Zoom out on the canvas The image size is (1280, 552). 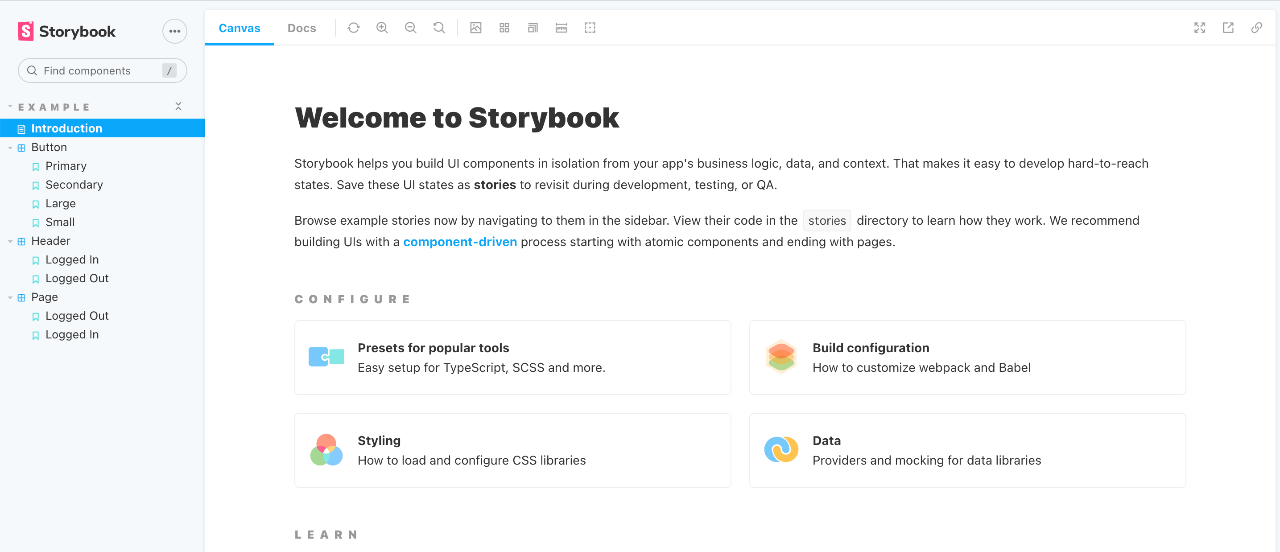tap(410, 28)
